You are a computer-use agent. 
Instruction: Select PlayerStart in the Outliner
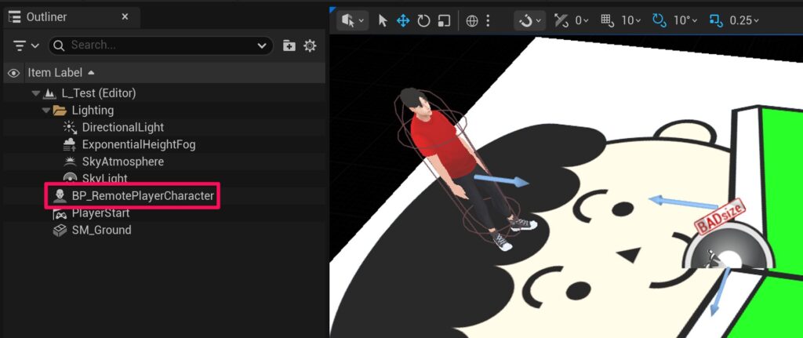100,213
